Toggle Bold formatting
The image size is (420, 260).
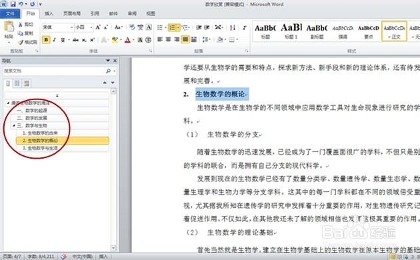click(46, 40)
